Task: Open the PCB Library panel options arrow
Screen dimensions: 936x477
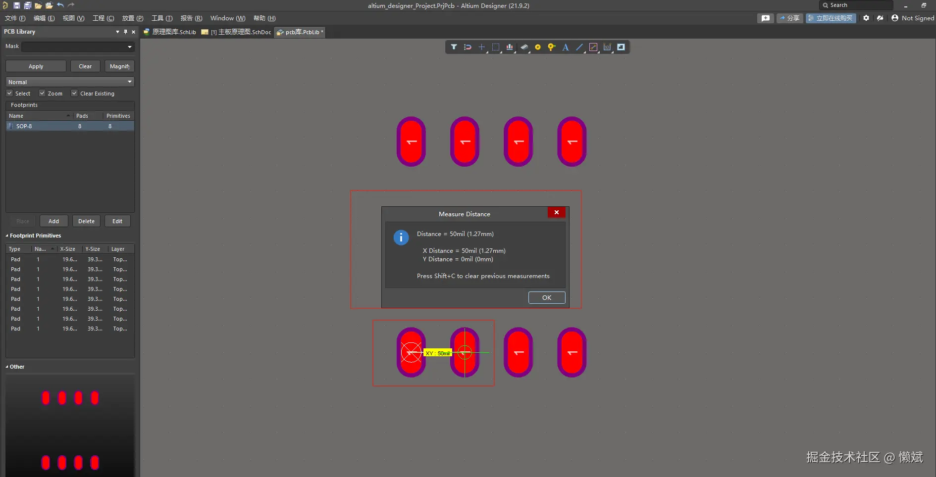Action: point(117,32)
